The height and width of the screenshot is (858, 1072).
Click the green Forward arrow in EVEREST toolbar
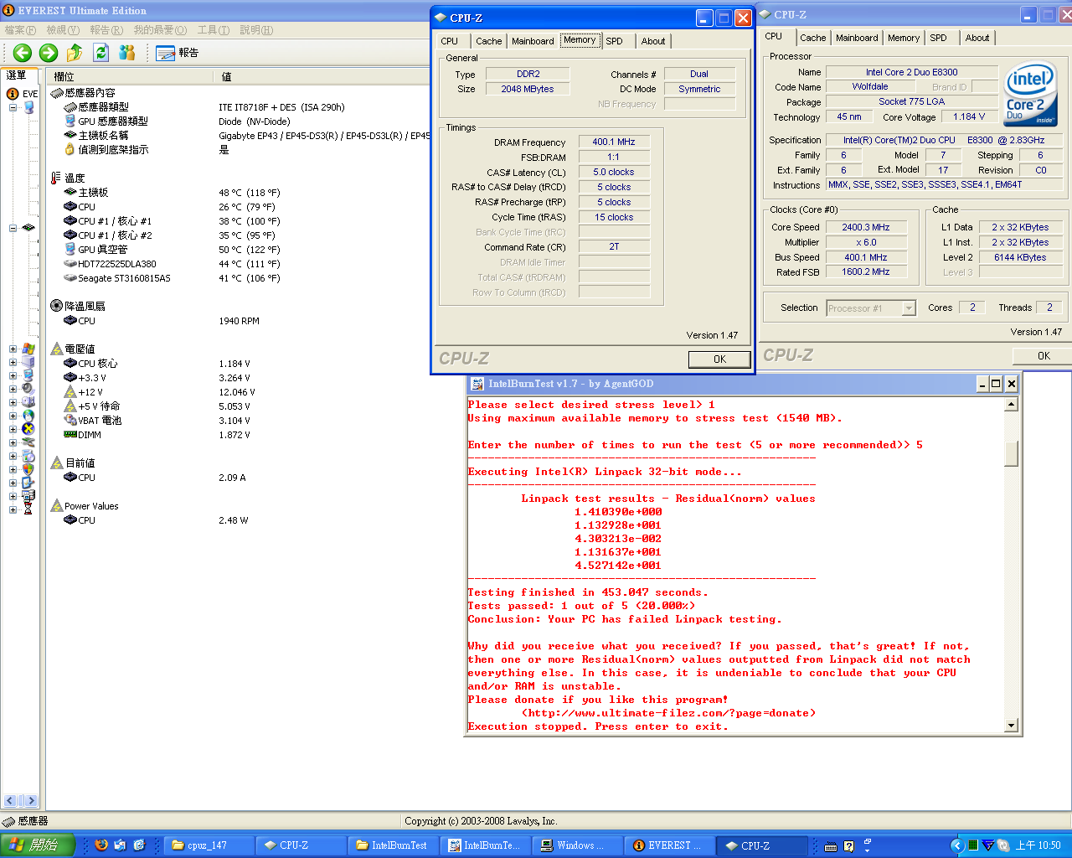pyautogui.click(x=49, y=53)
